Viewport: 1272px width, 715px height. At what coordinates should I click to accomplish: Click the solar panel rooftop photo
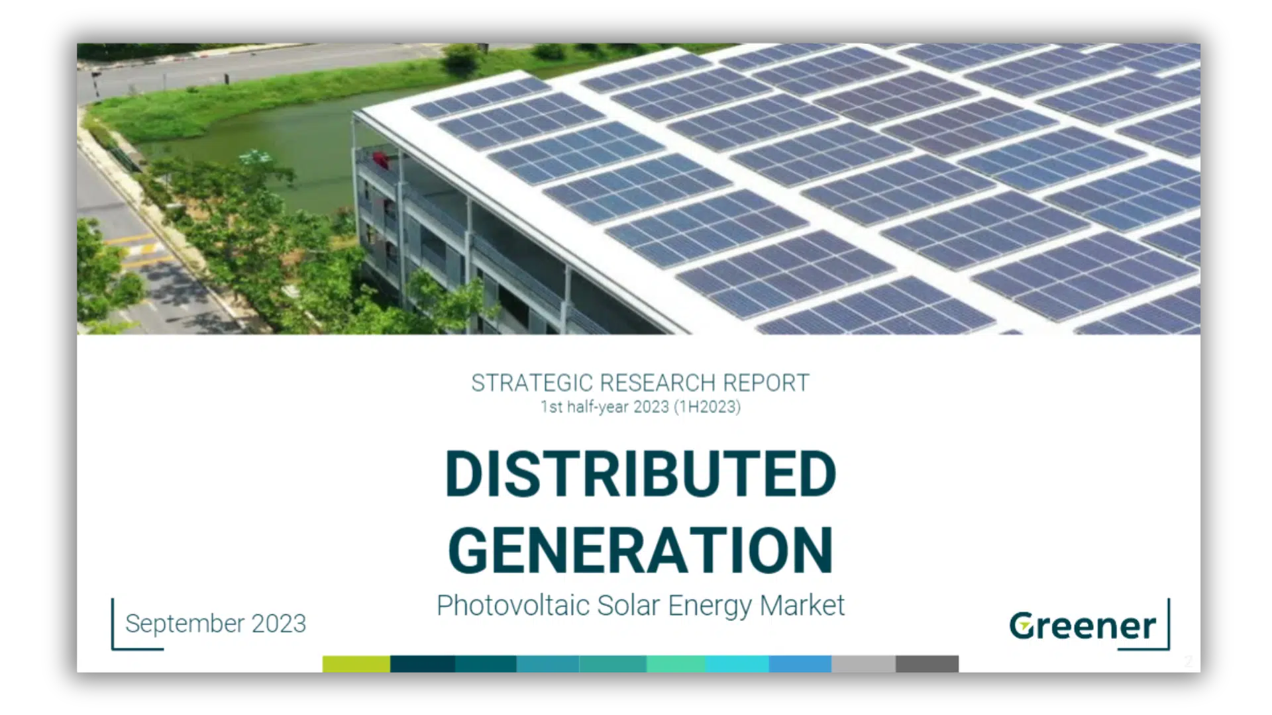(639, 189)
